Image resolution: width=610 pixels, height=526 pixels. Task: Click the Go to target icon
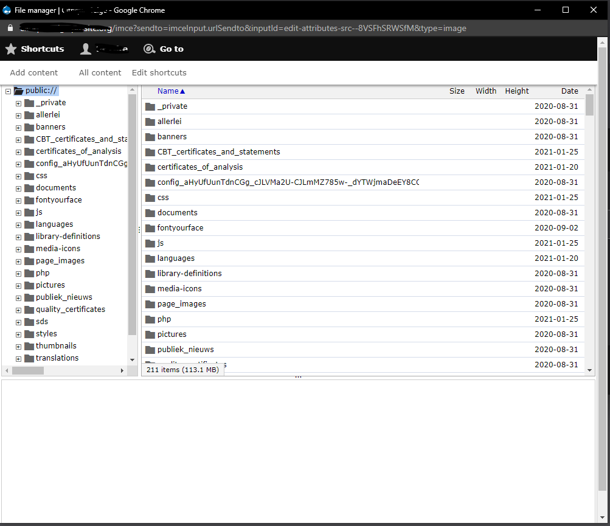click(149, 49)
